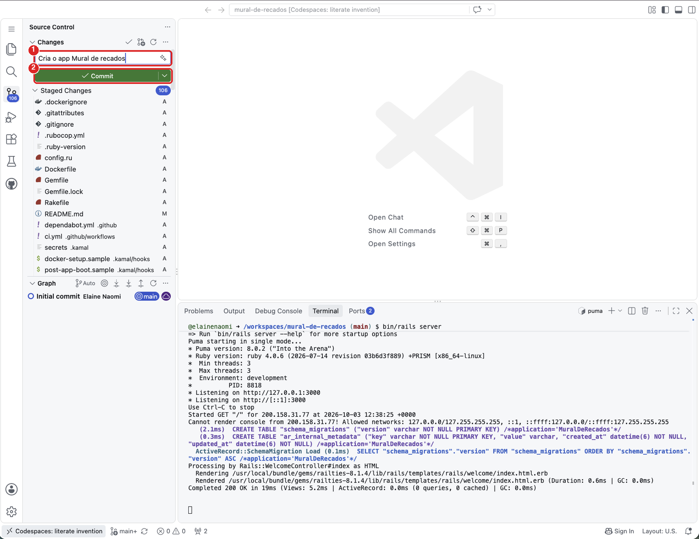Open Manage settings gear icon
The width and height of the screenshot is (699, 539).
[11, 511]
